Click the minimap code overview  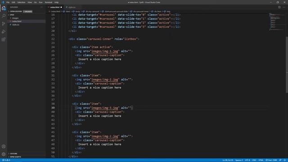click(x=276, y=22)
